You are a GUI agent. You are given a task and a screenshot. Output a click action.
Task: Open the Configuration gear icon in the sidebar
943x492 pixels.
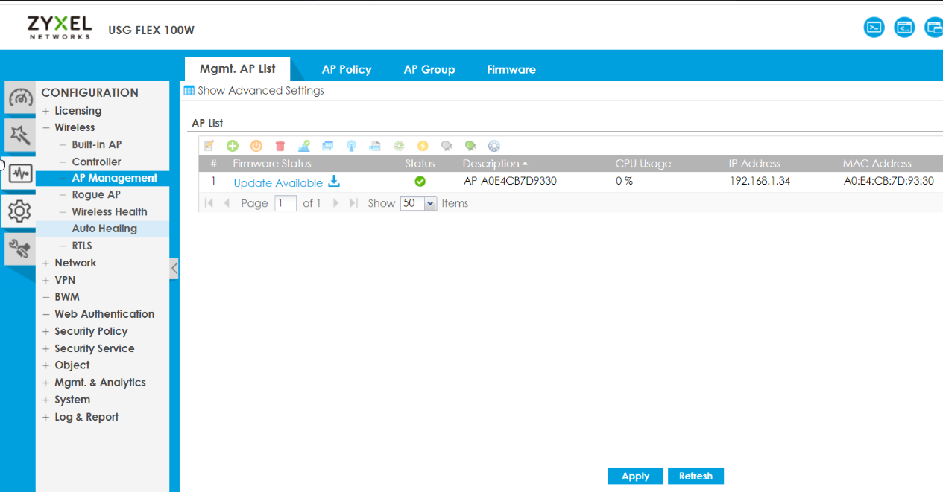pyautogui.click(x=19, y=211)
